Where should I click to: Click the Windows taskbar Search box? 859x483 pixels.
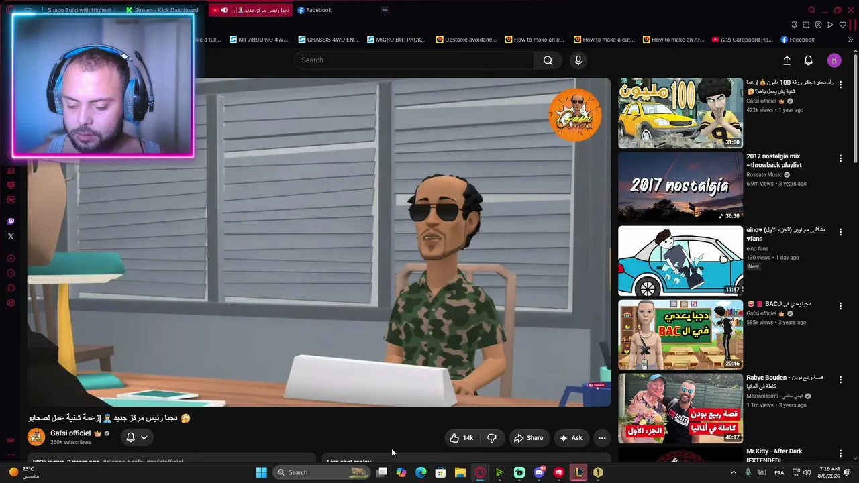321,472
